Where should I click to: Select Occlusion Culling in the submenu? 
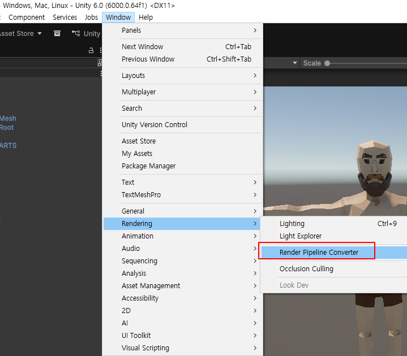(306, 269)
